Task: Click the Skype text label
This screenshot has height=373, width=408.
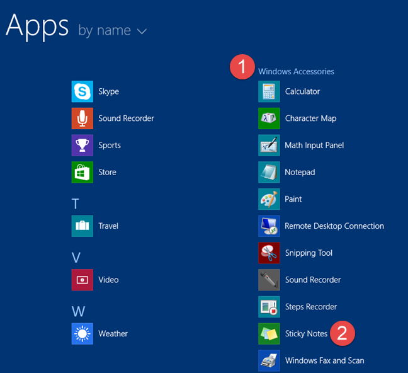Action: coord(108,92)
